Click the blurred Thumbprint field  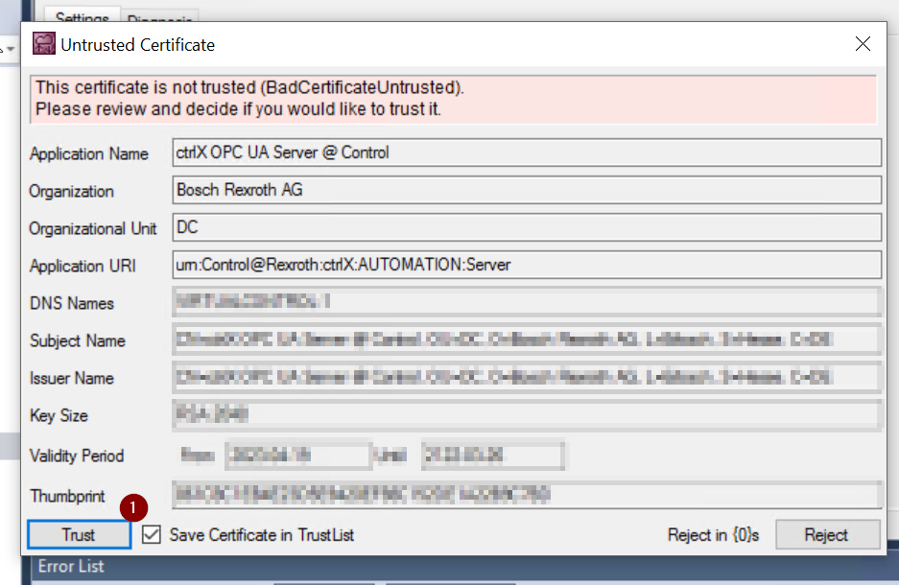(527, 495)
